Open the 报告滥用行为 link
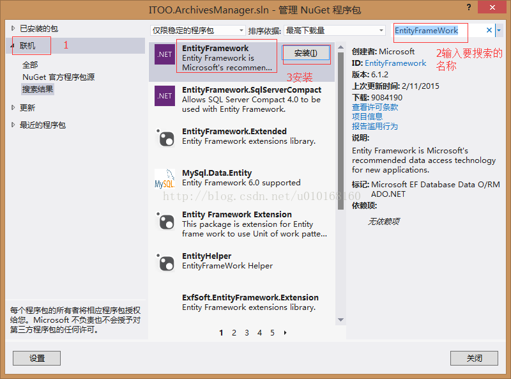 pos(375,126)
